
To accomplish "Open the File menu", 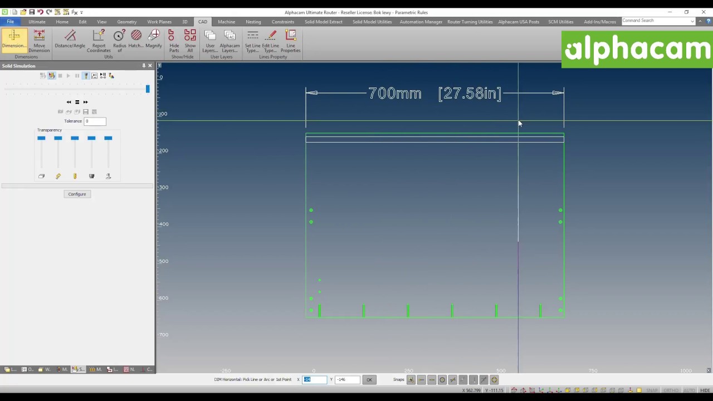I will coord(10,22).
